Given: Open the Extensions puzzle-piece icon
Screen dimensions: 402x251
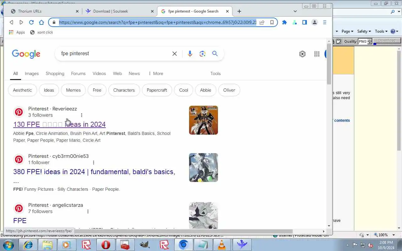Looking at the screenshot, I should click(285, 22).
